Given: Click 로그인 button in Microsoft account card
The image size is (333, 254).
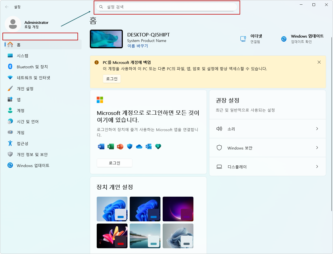Looking at the screenshot, I should coord(115,163).
